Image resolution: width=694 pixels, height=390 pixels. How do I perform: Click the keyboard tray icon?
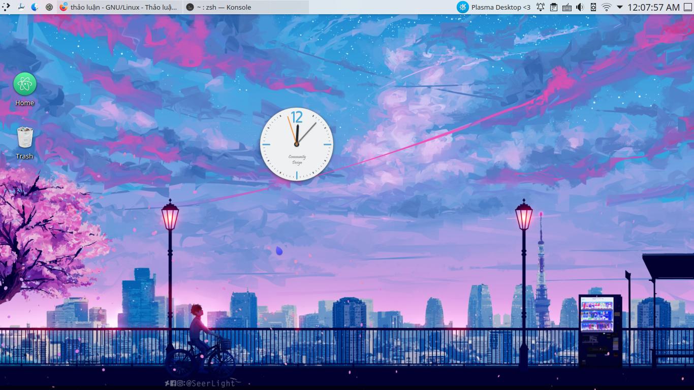[566, 7]
